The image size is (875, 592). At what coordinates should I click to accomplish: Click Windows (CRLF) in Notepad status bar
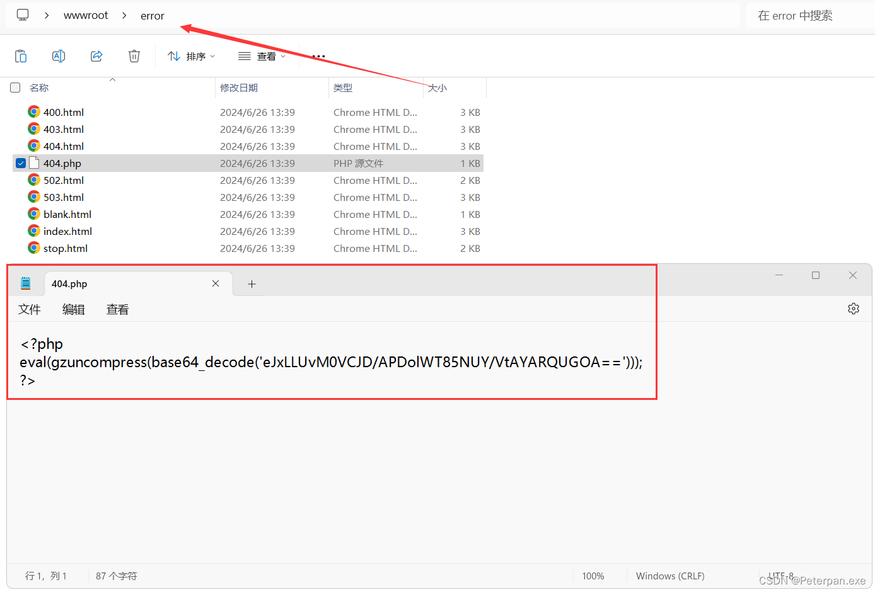tap(670, 576)
